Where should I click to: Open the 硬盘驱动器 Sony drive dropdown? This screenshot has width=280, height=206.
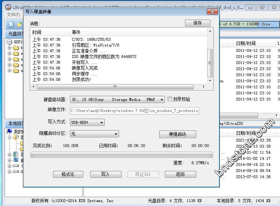coord(117,99)
